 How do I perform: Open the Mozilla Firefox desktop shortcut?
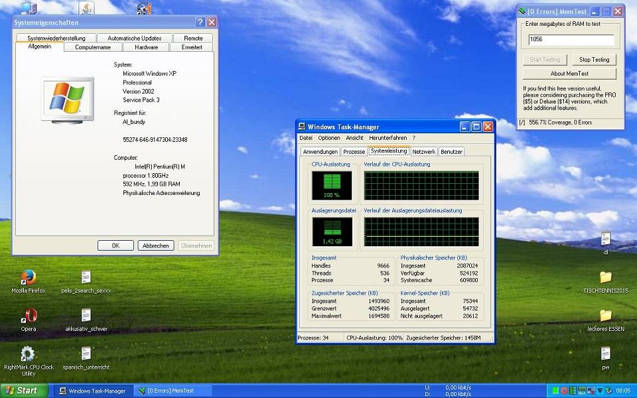point(29,277)
